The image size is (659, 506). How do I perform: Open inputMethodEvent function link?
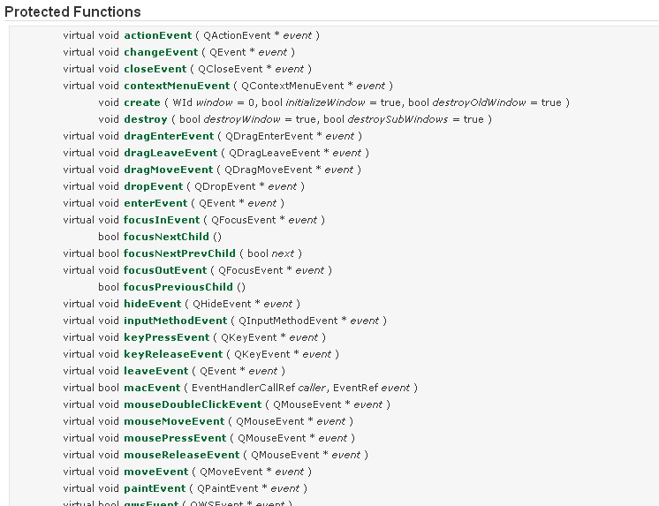pyautogui.click(x=176, y=321)
